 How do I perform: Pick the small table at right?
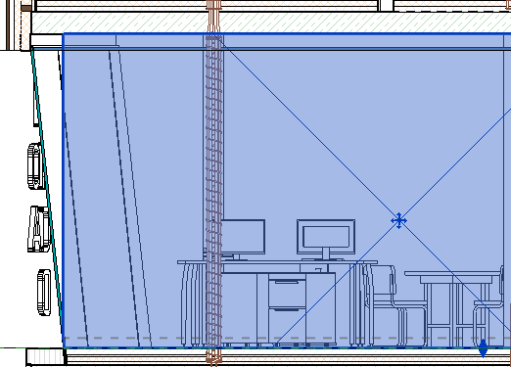pos(453,308)
